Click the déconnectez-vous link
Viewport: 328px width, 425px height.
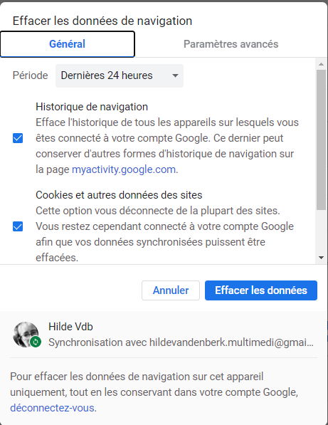53,408
